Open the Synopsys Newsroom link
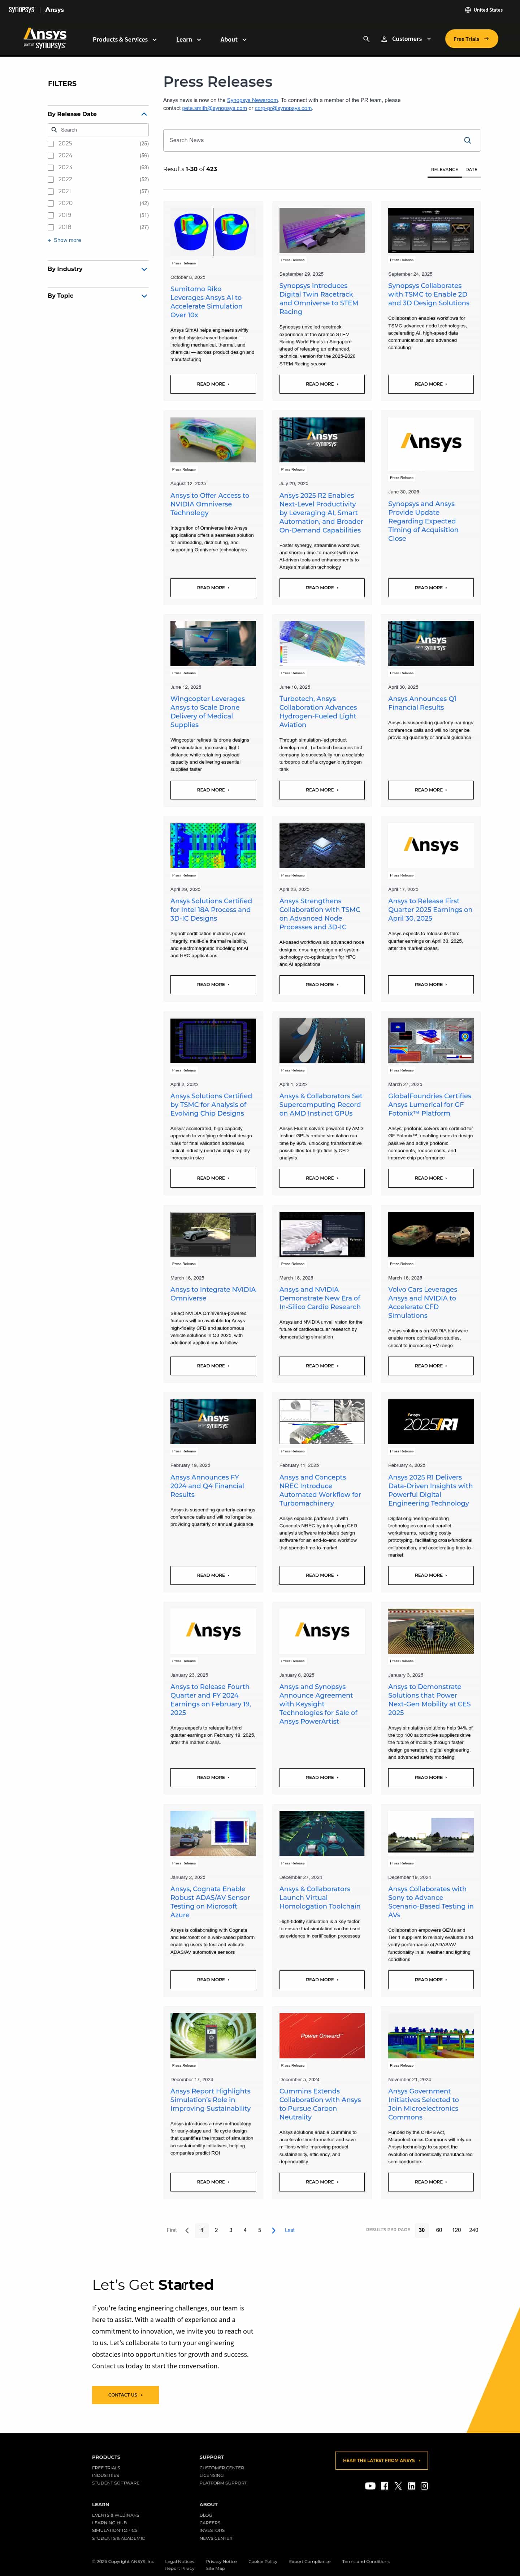The image size is (520, 2576). [252, 100]
